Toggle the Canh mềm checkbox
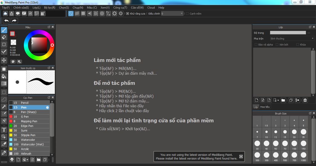Viewport: 316px width, 166px height. (x=187, y=14)
